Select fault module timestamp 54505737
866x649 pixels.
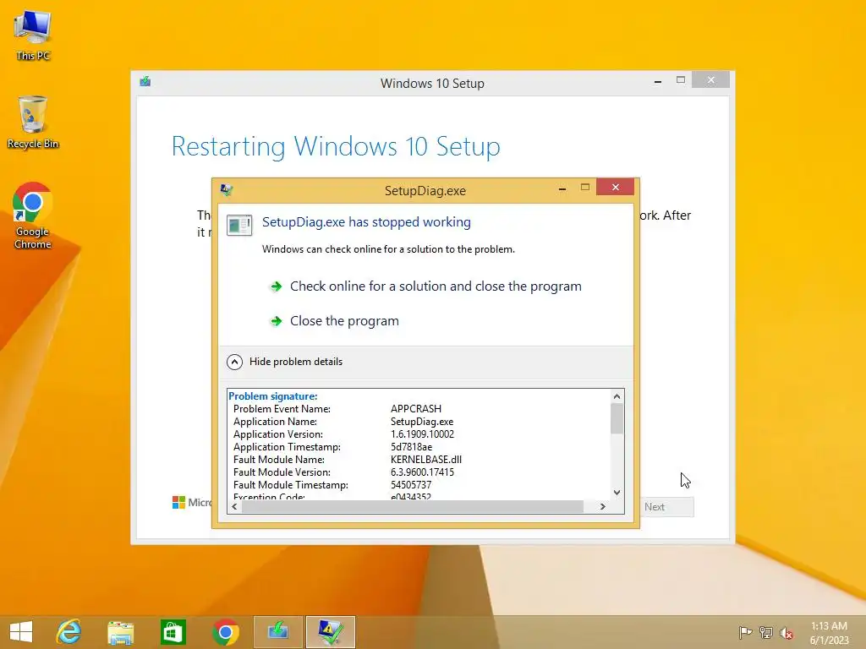click(x=411, y=485)
